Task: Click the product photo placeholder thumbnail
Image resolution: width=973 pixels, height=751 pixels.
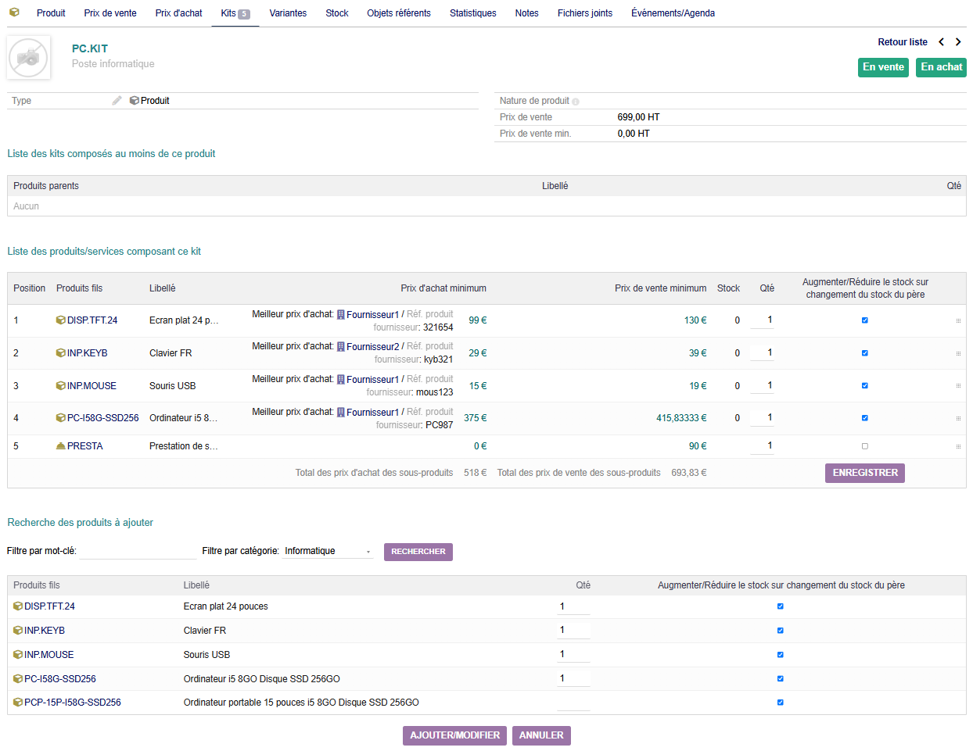Action: click(x=29, y=57)
